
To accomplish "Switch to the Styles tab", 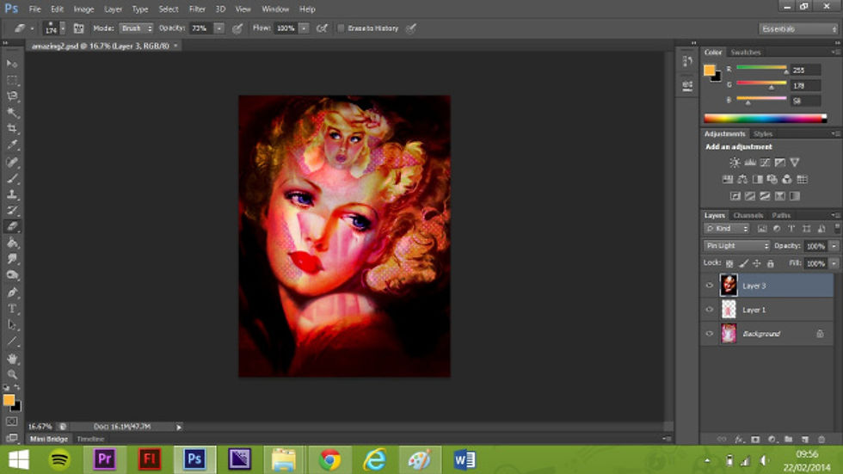I will [762, 134].
